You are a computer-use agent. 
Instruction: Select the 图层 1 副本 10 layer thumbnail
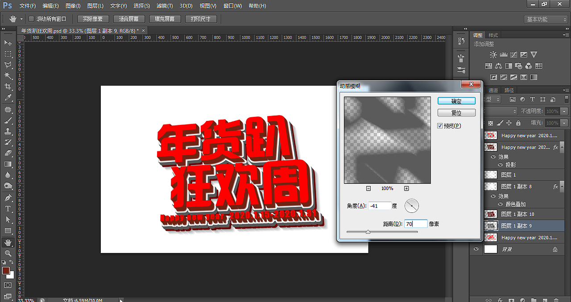(491, 214)
